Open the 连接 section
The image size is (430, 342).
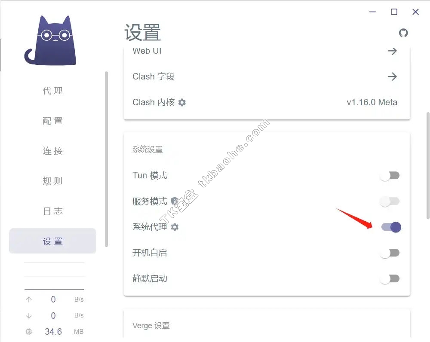coord(52,151)
